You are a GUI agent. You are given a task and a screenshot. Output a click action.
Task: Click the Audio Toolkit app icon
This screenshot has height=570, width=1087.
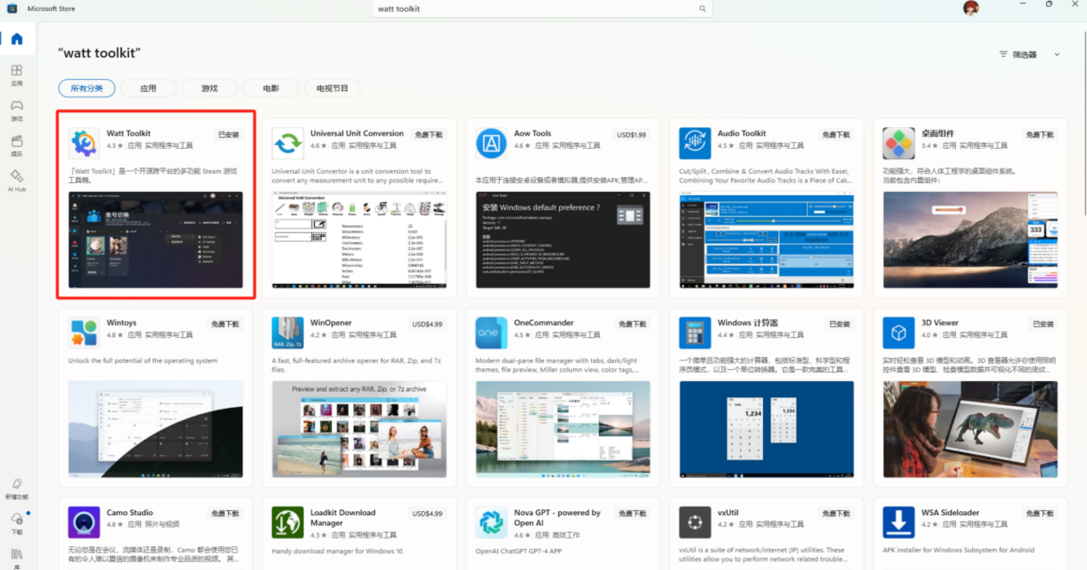coord(695,143)
